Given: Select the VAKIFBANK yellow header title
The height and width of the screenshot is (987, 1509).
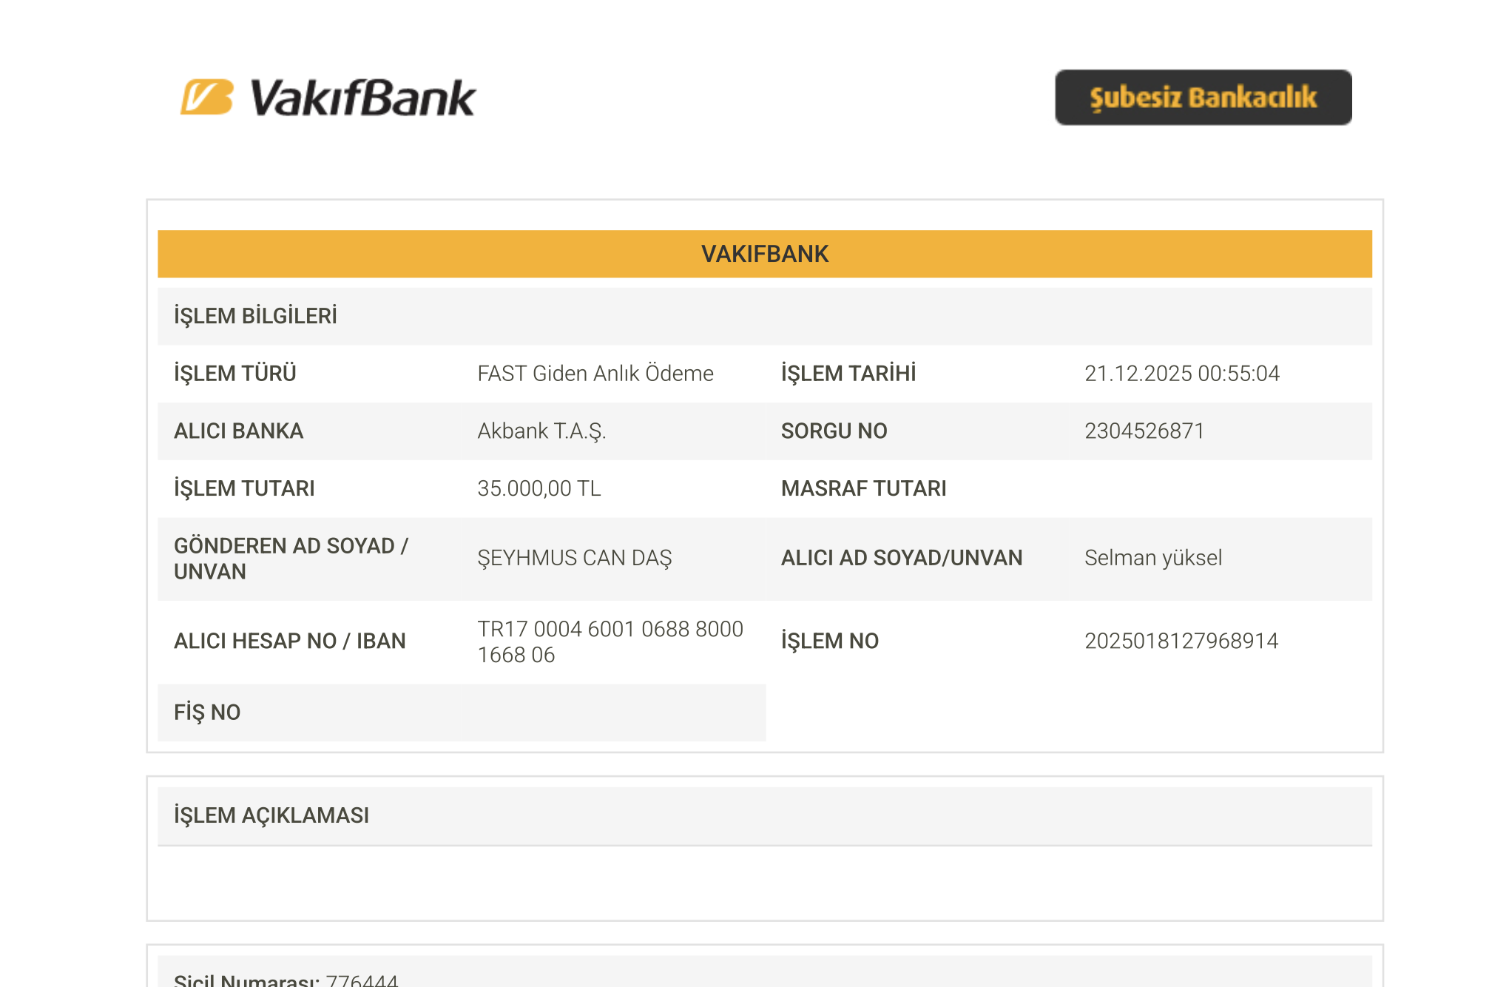Looking at the screenshot, I should click(765, 254).
